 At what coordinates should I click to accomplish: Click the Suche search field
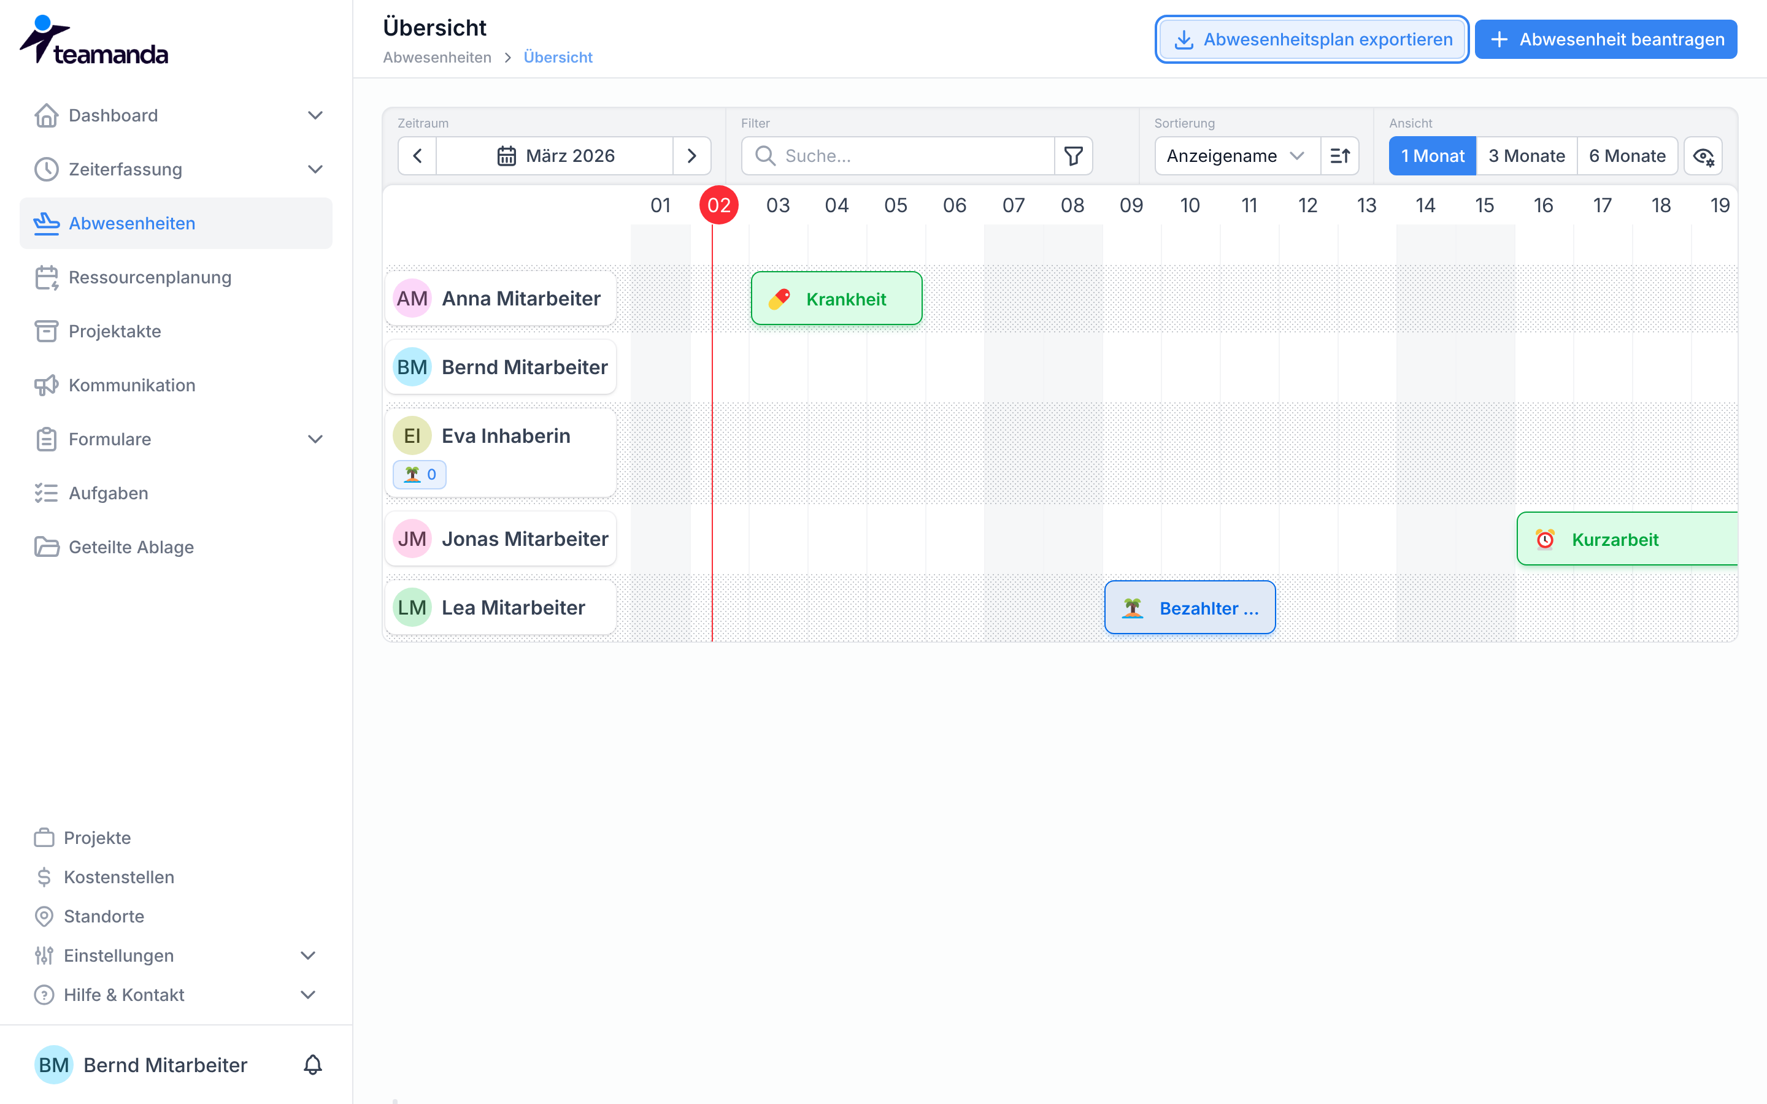[x=898, y=156]
